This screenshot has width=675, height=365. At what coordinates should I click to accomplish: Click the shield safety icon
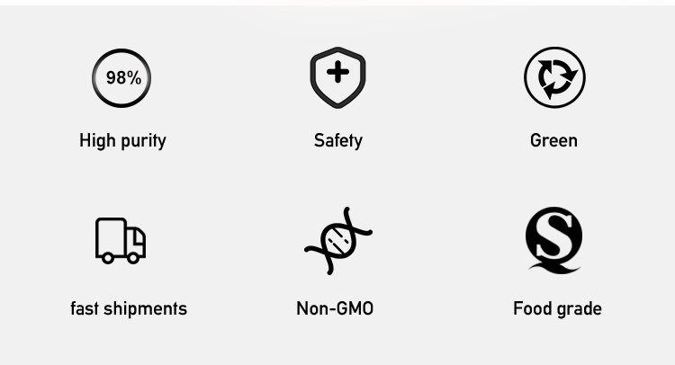point(337,77)
